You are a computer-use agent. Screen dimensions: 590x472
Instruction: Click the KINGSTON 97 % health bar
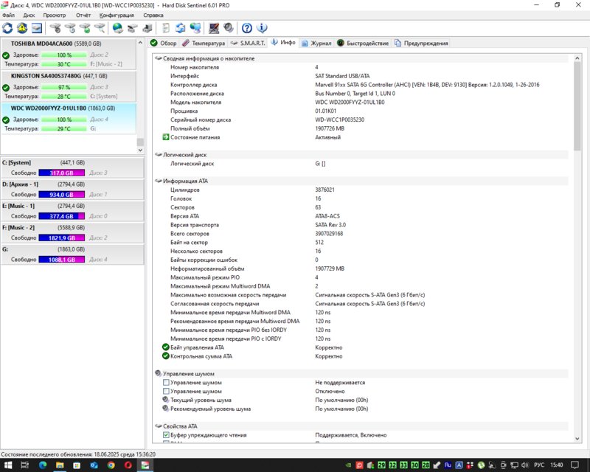point(64,87)
